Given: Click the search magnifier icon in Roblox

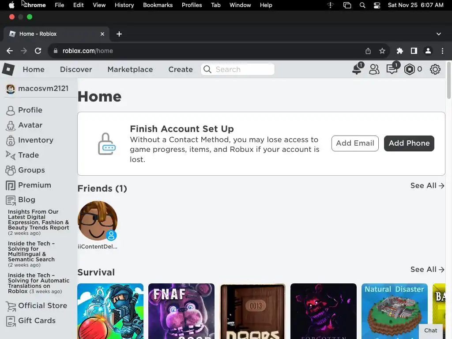Looking at the screenshot, I should coord(207,69).
